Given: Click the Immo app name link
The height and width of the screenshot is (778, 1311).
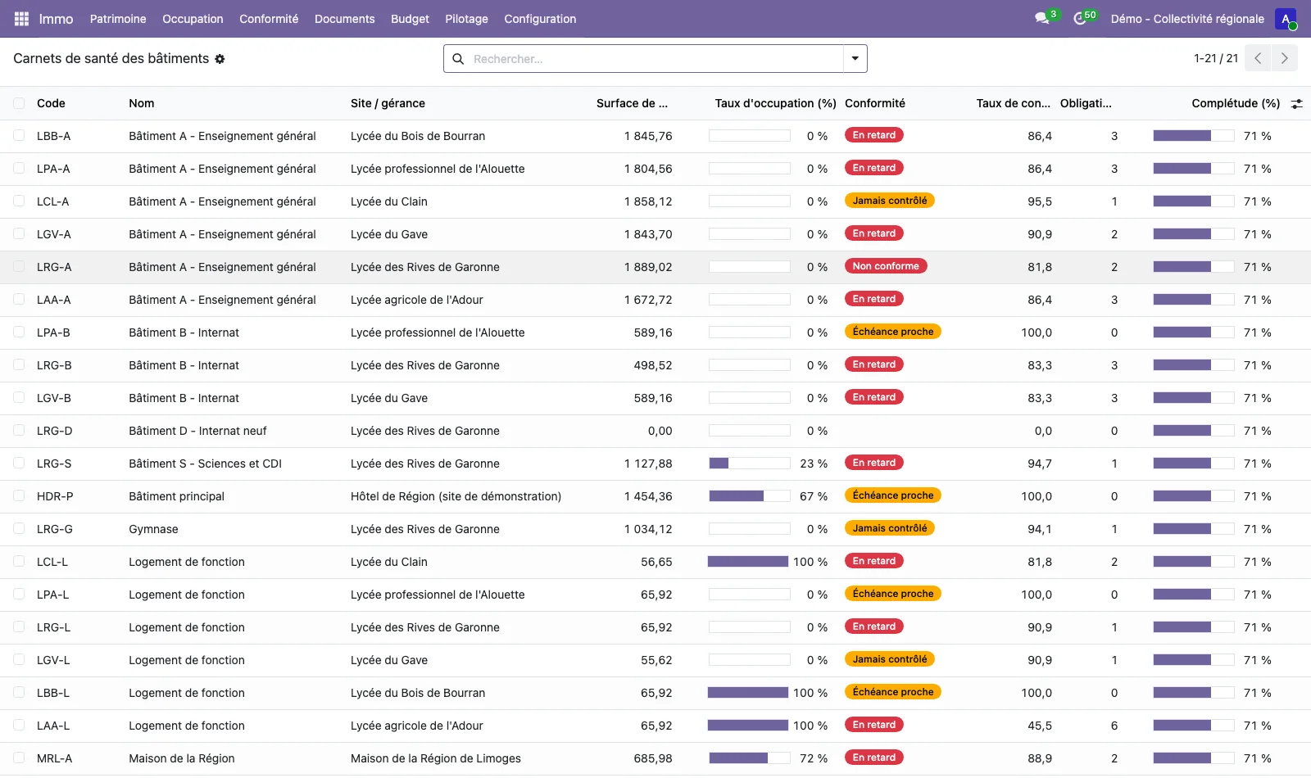Looking at the screenshot, I should click(56, 19).
